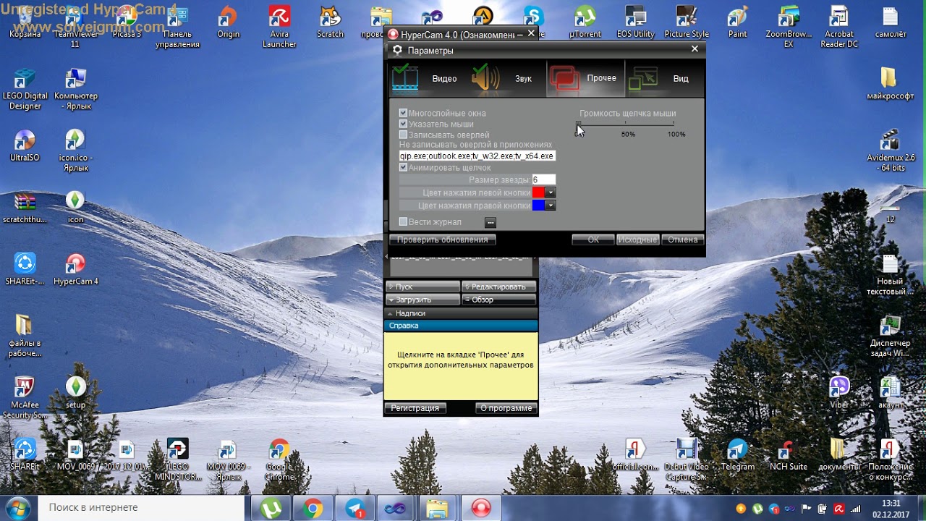Close the Параметры dialog
Viewport: 926px width, 521px height.
[x=694, y=49]
